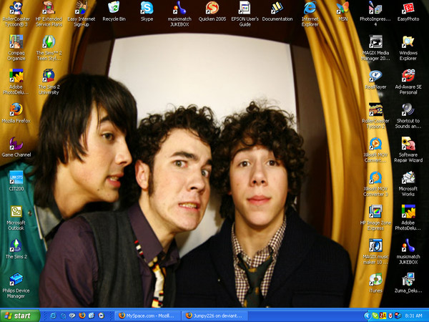Viewport: 429px width, 322px height.
Task: Open Mozilla Firefox desktop icon
Action: (16, 109)
